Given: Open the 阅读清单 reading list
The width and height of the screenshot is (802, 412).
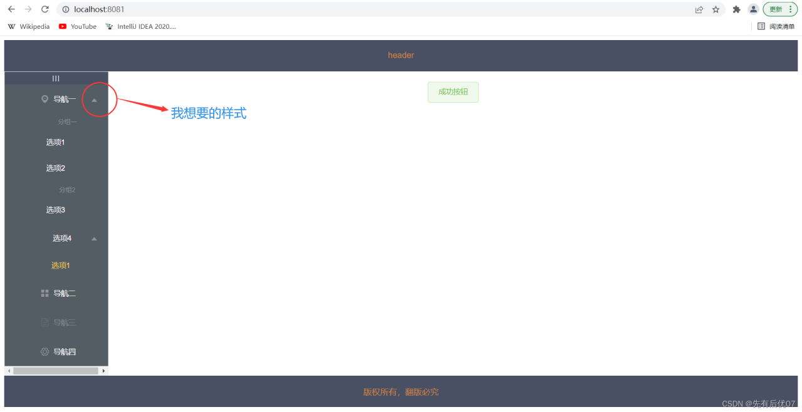Looking at the screenshot, I should (776, 26).
